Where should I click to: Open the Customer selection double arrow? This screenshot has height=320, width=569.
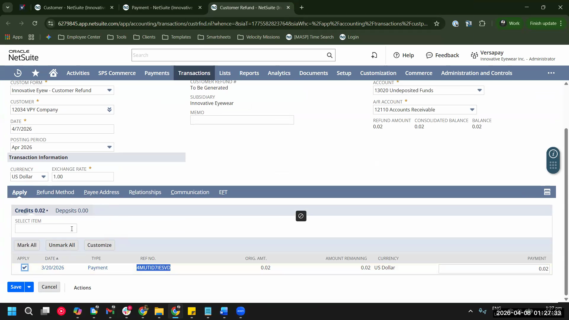click(x=109, y=110)
